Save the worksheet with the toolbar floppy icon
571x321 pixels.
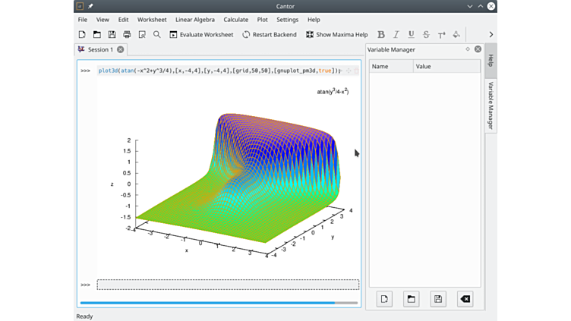click(112, 34)
